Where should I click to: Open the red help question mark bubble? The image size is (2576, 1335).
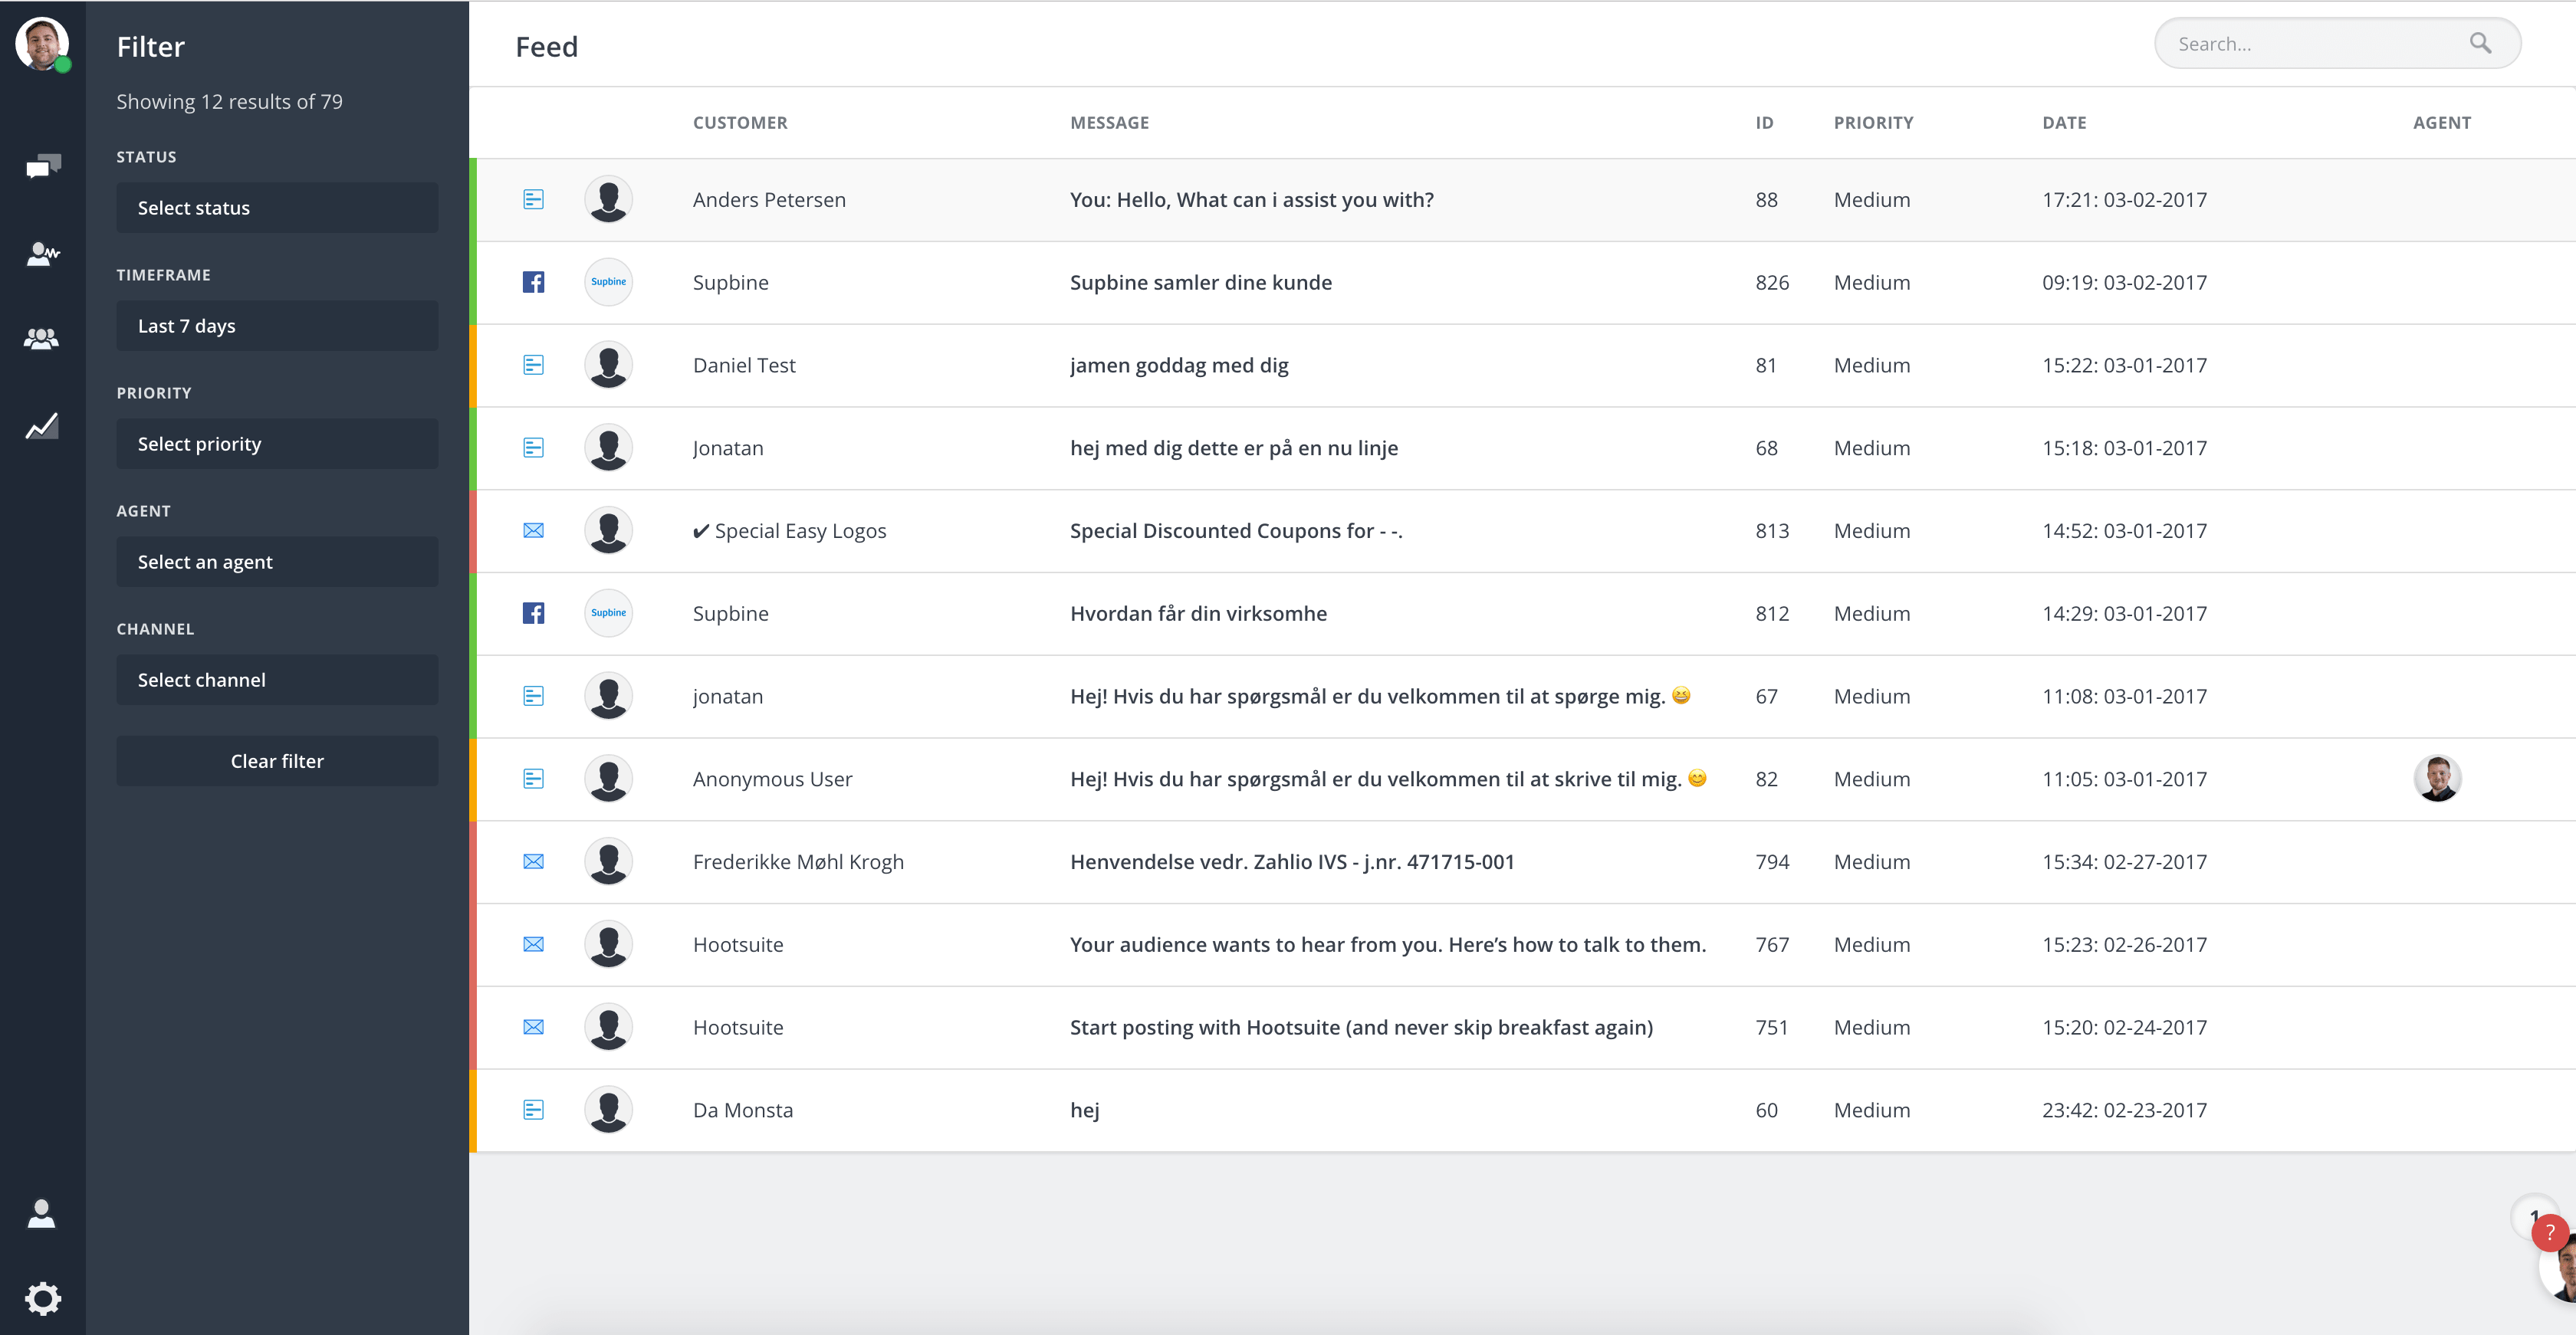[2549, 1232]
